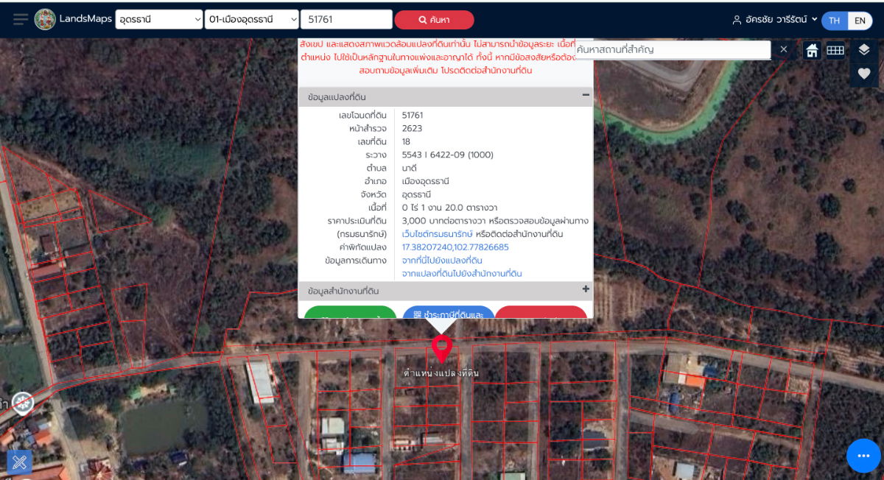Open parcel coordinates link 17.38207240,102.77826685
The image size is (884, 480).
[x=455, y=247]
